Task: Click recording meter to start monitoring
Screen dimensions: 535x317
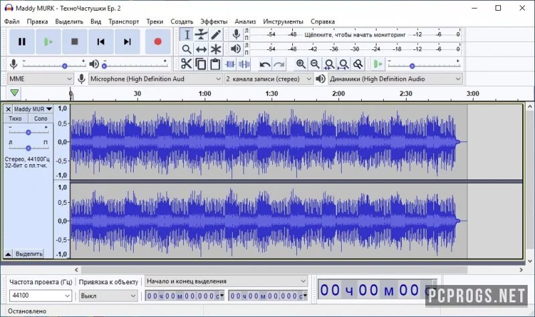Action: (355, 35)
